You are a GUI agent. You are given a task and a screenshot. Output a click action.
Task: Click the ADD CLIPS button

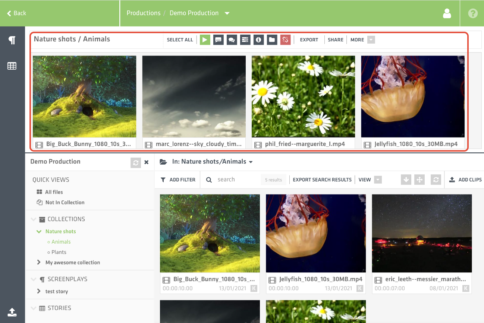pos(465,180)
